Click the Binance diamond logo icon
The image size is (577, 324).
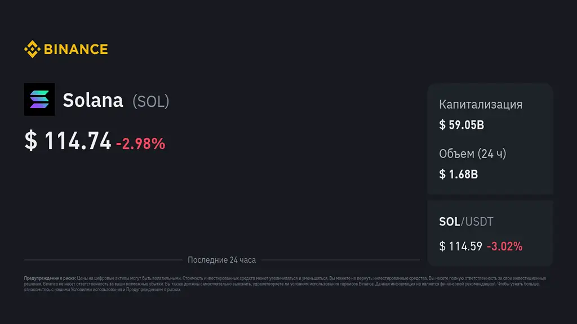coord(32,49)
